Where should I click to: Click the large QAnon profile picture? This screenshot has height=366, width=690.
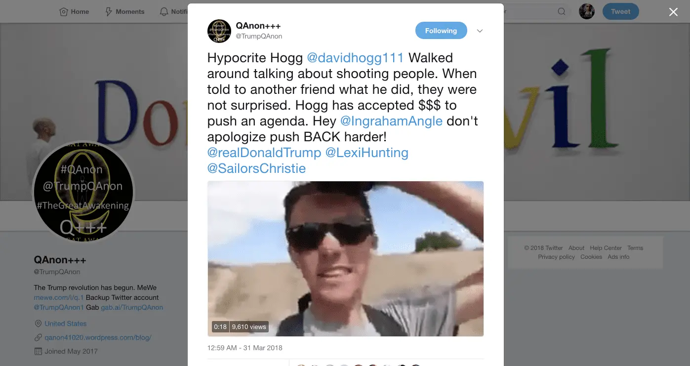(83, 193)
